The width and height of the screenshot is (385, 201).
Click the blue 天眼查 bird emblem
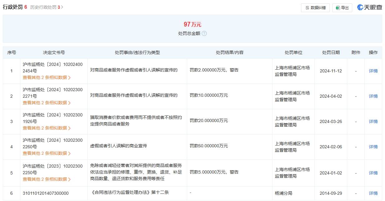click(360, 7)
